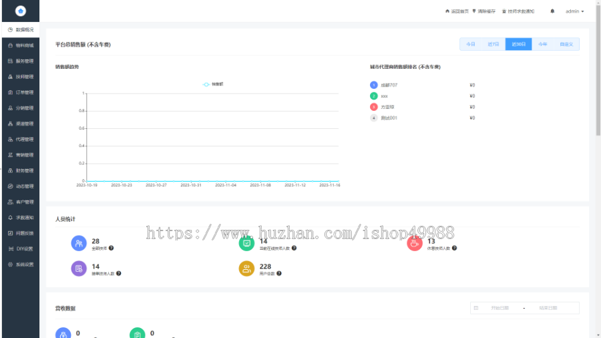Select 营销管理 in the sidebar
Image resolution: width=601 pixels, height=338 pixels.
21,155
